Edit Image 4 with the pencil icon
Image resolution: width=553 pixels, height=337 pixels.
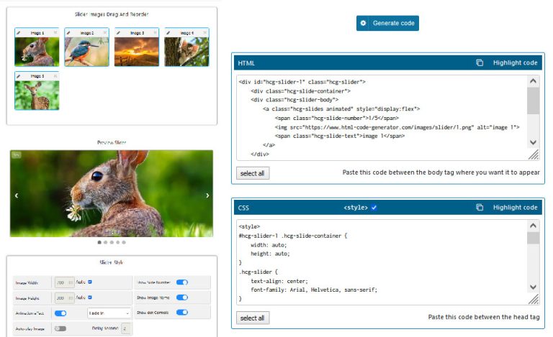click(x=168, y=33)
